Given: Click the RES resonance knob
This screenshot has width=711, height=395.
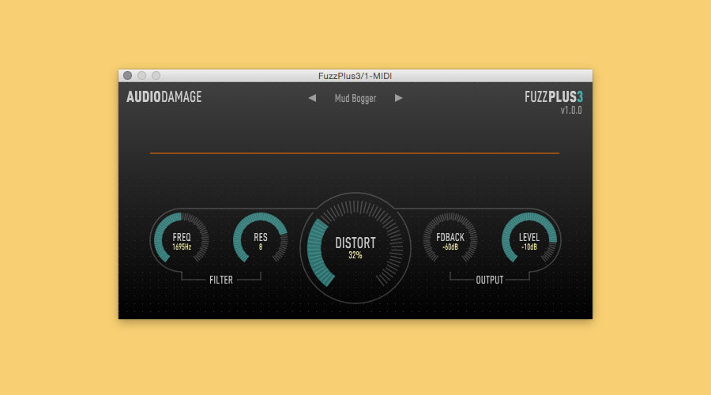Looking at the screenshot, I should pyautogui.click(x=260, y=239).
